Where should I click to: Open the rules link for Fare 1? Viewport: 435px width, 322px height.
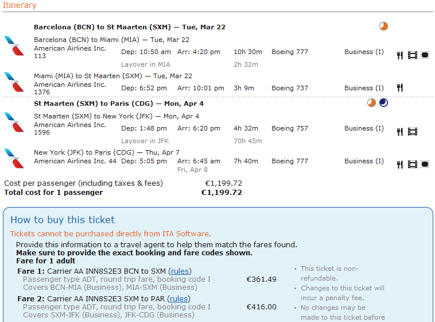pyautogui.click(x=181, y=271)
